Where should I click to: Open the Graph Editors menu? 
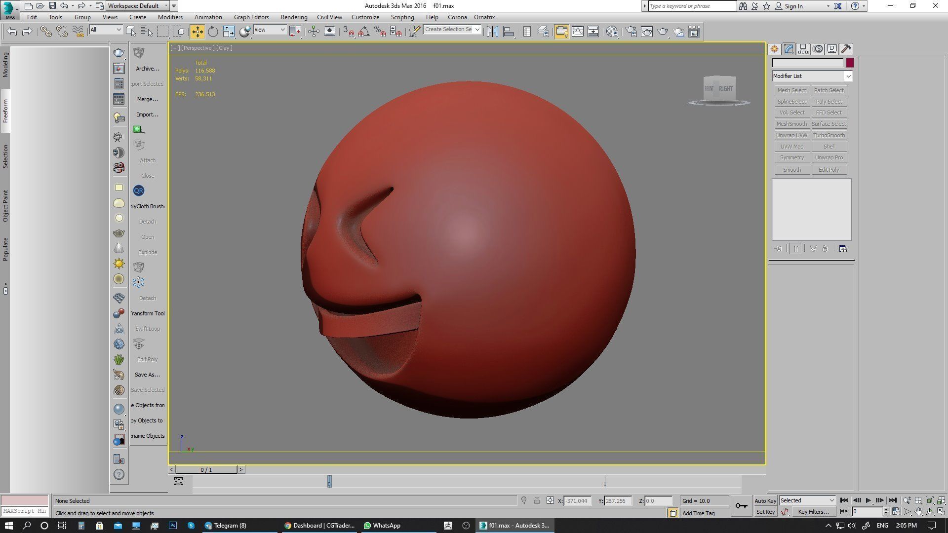251,17
